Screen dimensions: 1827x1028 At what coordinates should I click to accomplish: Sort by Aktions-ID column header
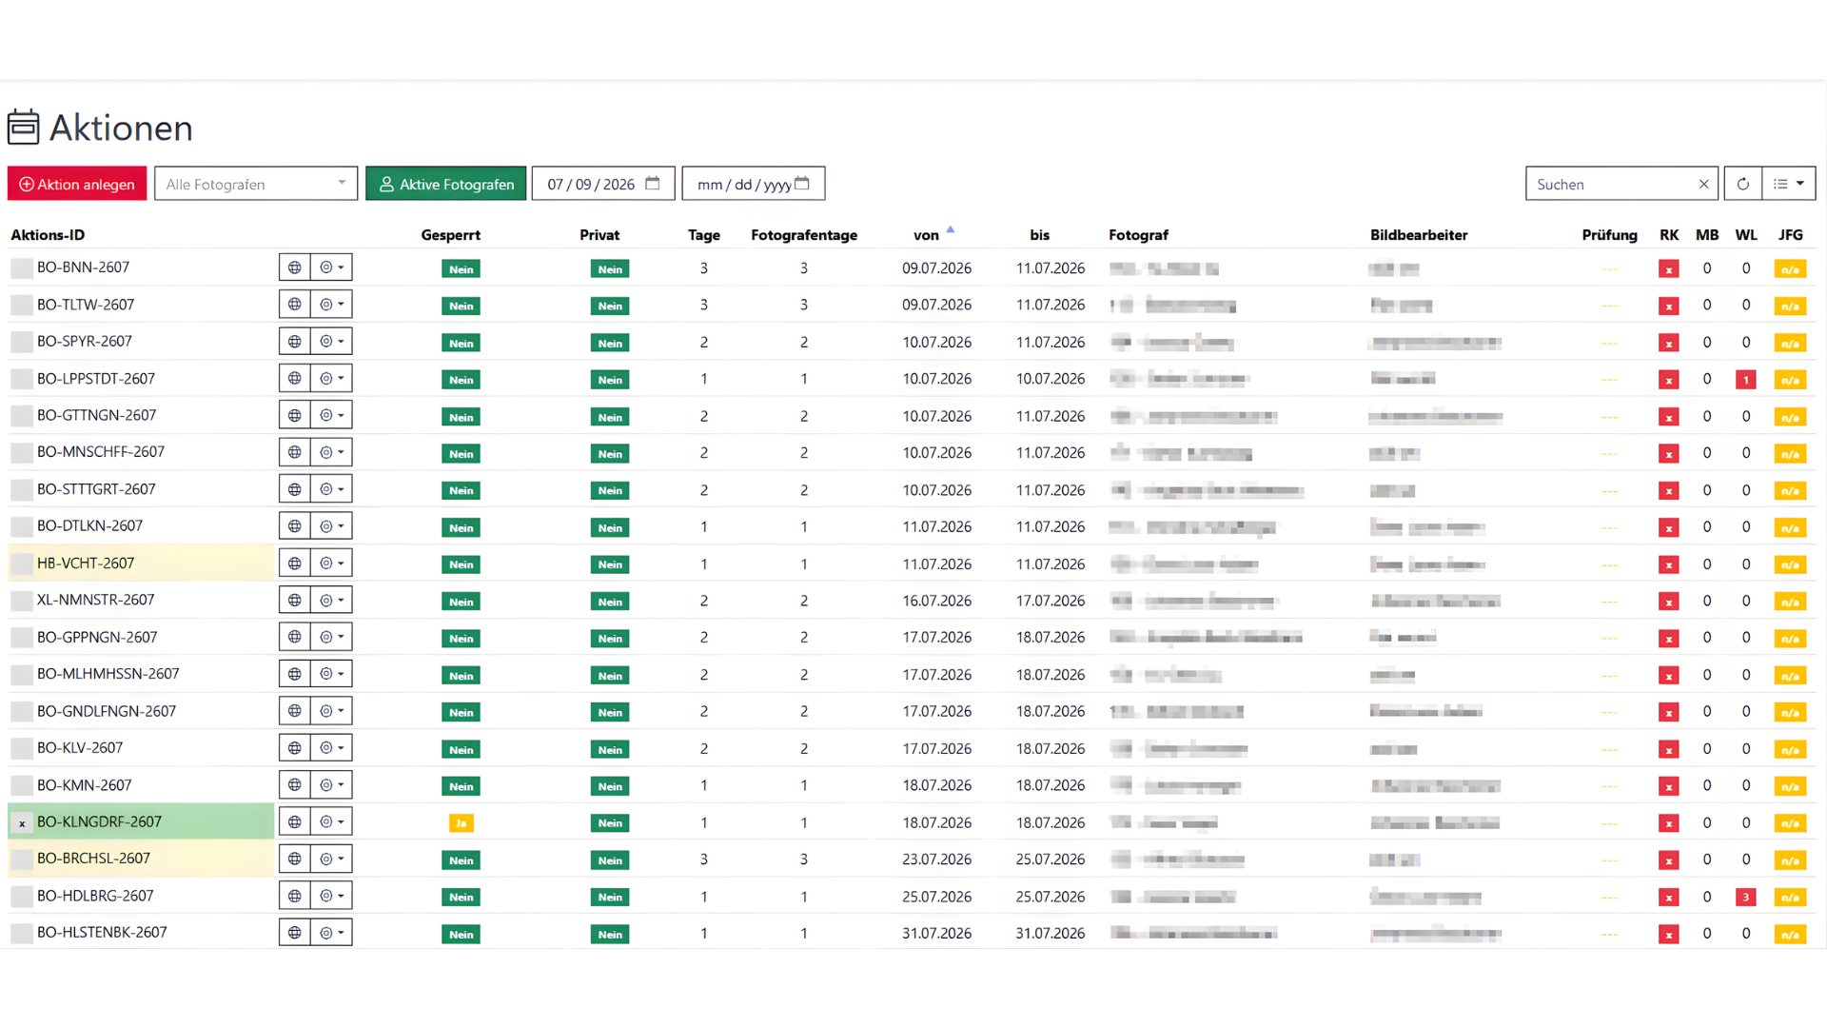pos(48,235)
